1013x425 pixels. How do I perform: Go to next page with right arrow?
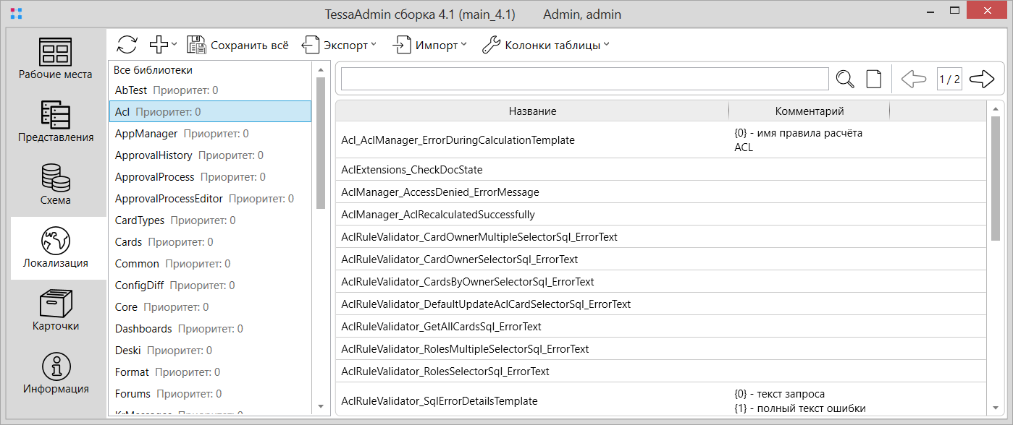coord(981,79)
